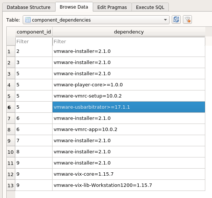This screenshot has height=198, width=212.
Task: Click component_id cell in row 13
Action: click(x=34, y=185)
